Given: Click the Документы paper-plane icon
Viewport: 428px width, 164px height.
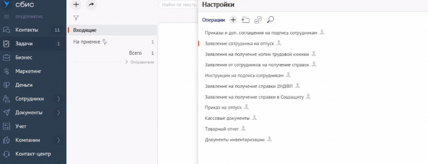Looking at the screenshot, I should click(x=7, y=113).
